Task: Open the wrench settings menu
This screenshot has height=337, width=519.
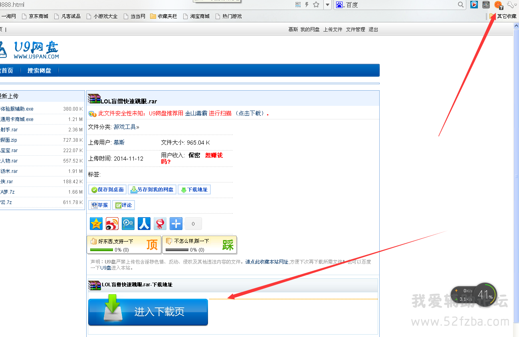Action: point(511,5)
